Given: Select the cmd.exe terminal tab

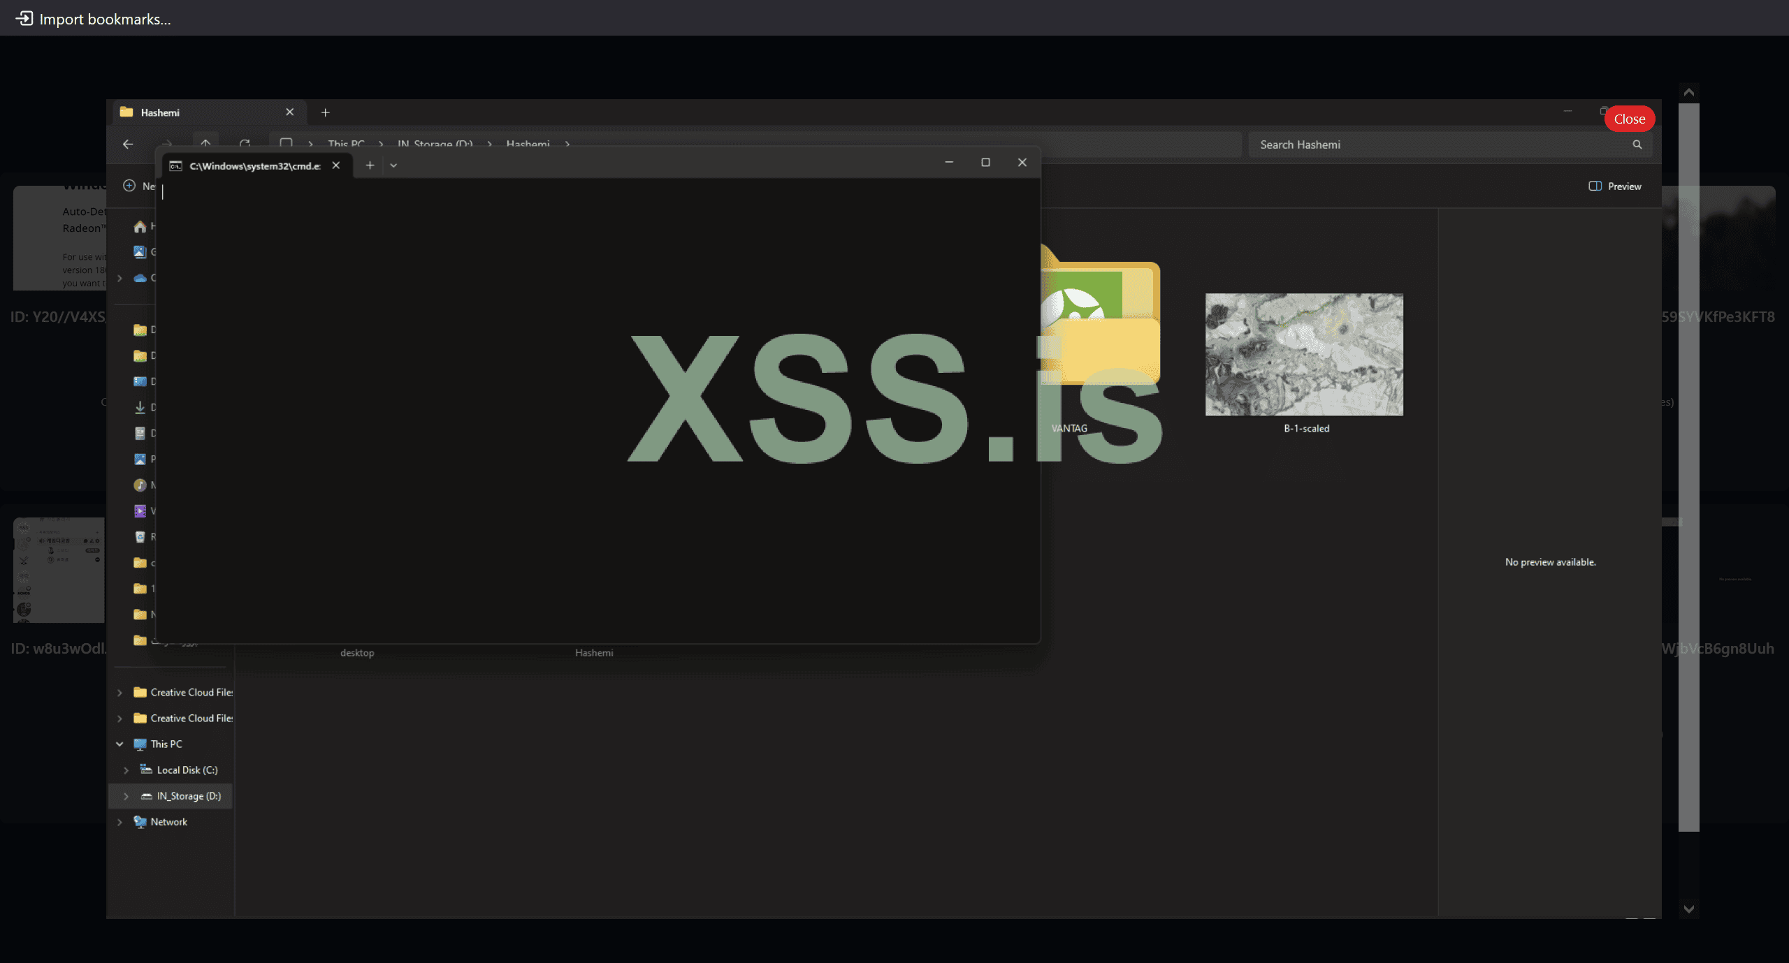Looking at the screenshot, I should pos(254,166).
